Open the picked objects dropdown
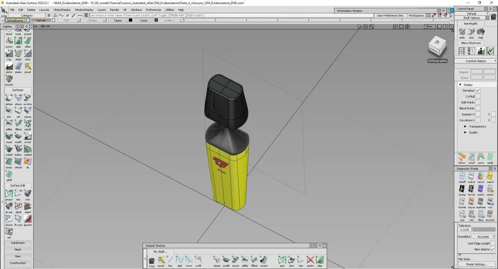Image resolution: width=498 pixels, height=269 pixels. pos(476,61)
